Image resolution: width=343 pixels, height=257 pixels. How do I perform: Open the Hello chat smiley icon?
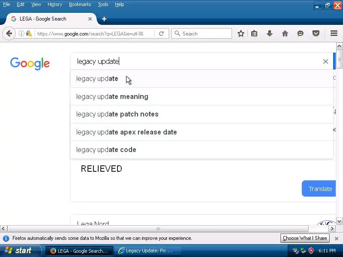point(301,34)
